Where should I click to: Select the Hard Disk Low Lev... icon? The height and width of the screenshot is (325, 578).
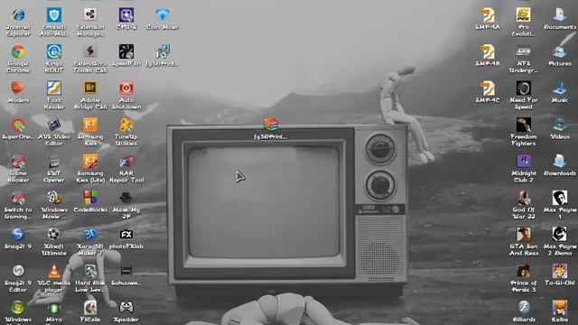[x=90, y=271]
